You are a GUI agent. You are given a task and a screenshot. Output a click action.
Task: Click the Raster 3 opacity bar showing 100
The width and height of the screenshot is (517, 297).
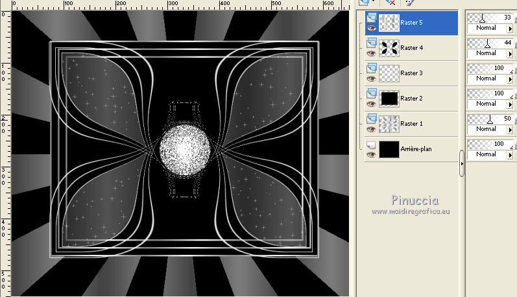(490, 69)
